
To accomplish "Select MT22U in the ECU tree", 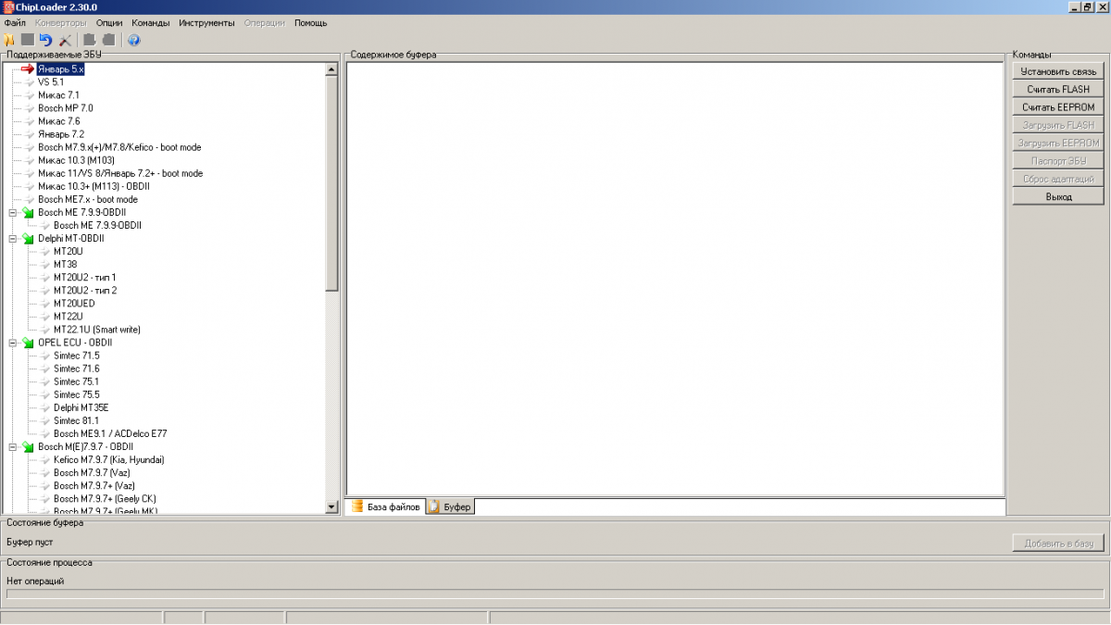I will (68, 316).
